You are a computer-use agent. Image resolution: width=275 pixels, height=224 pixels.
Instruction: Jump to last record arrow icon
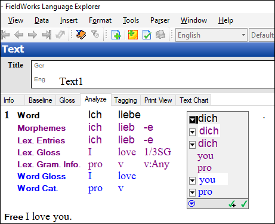[x=47, y=35]
